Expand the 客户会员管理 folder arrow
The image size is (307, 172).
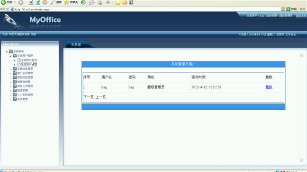coord(11,73)
